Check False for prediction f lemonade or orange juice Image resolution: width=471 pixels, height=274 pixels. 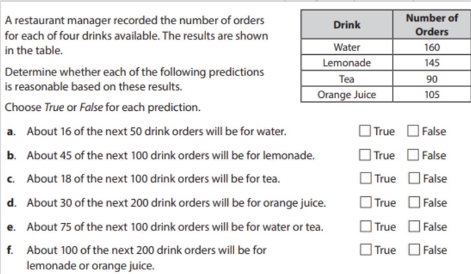point(414,249)
